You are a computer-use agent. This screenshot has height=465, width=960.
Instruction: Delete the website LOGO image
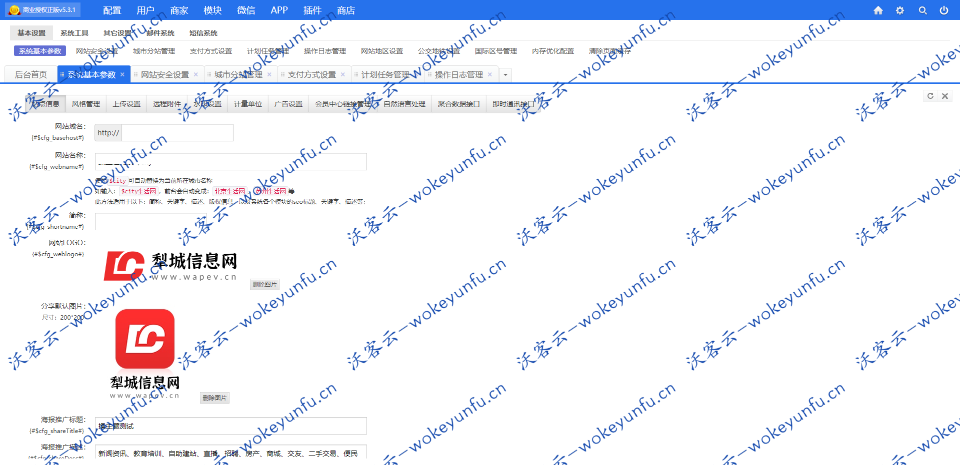(264, 284)
